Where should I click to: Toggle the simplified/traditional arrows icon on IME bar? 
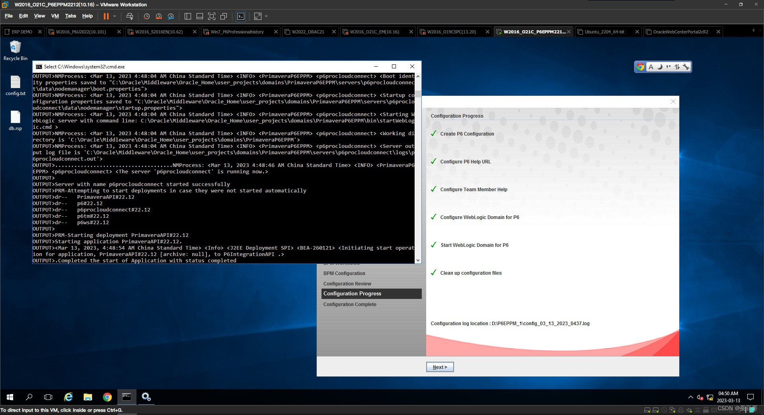(677, 67)
